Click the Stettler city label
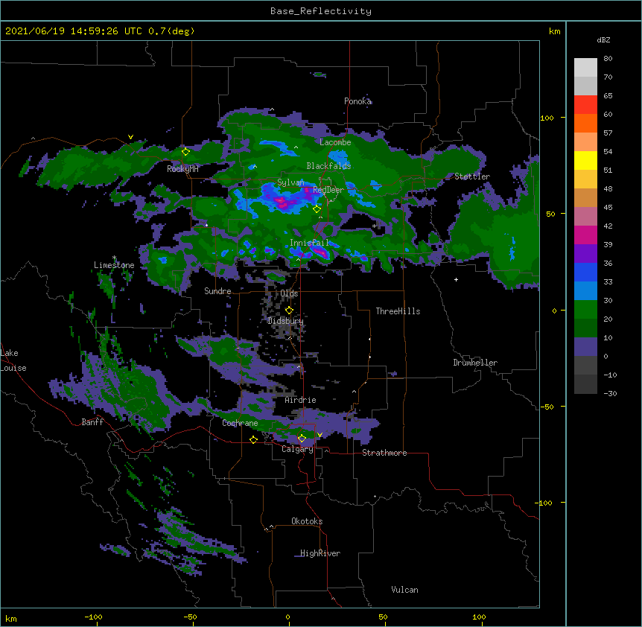The width and height of the screenshot is (642, 627). [x=472, y=176]
